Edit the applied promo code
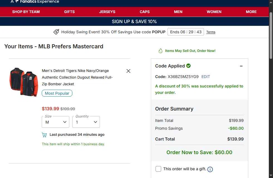273x178 pixels. (x=206, y=77)
